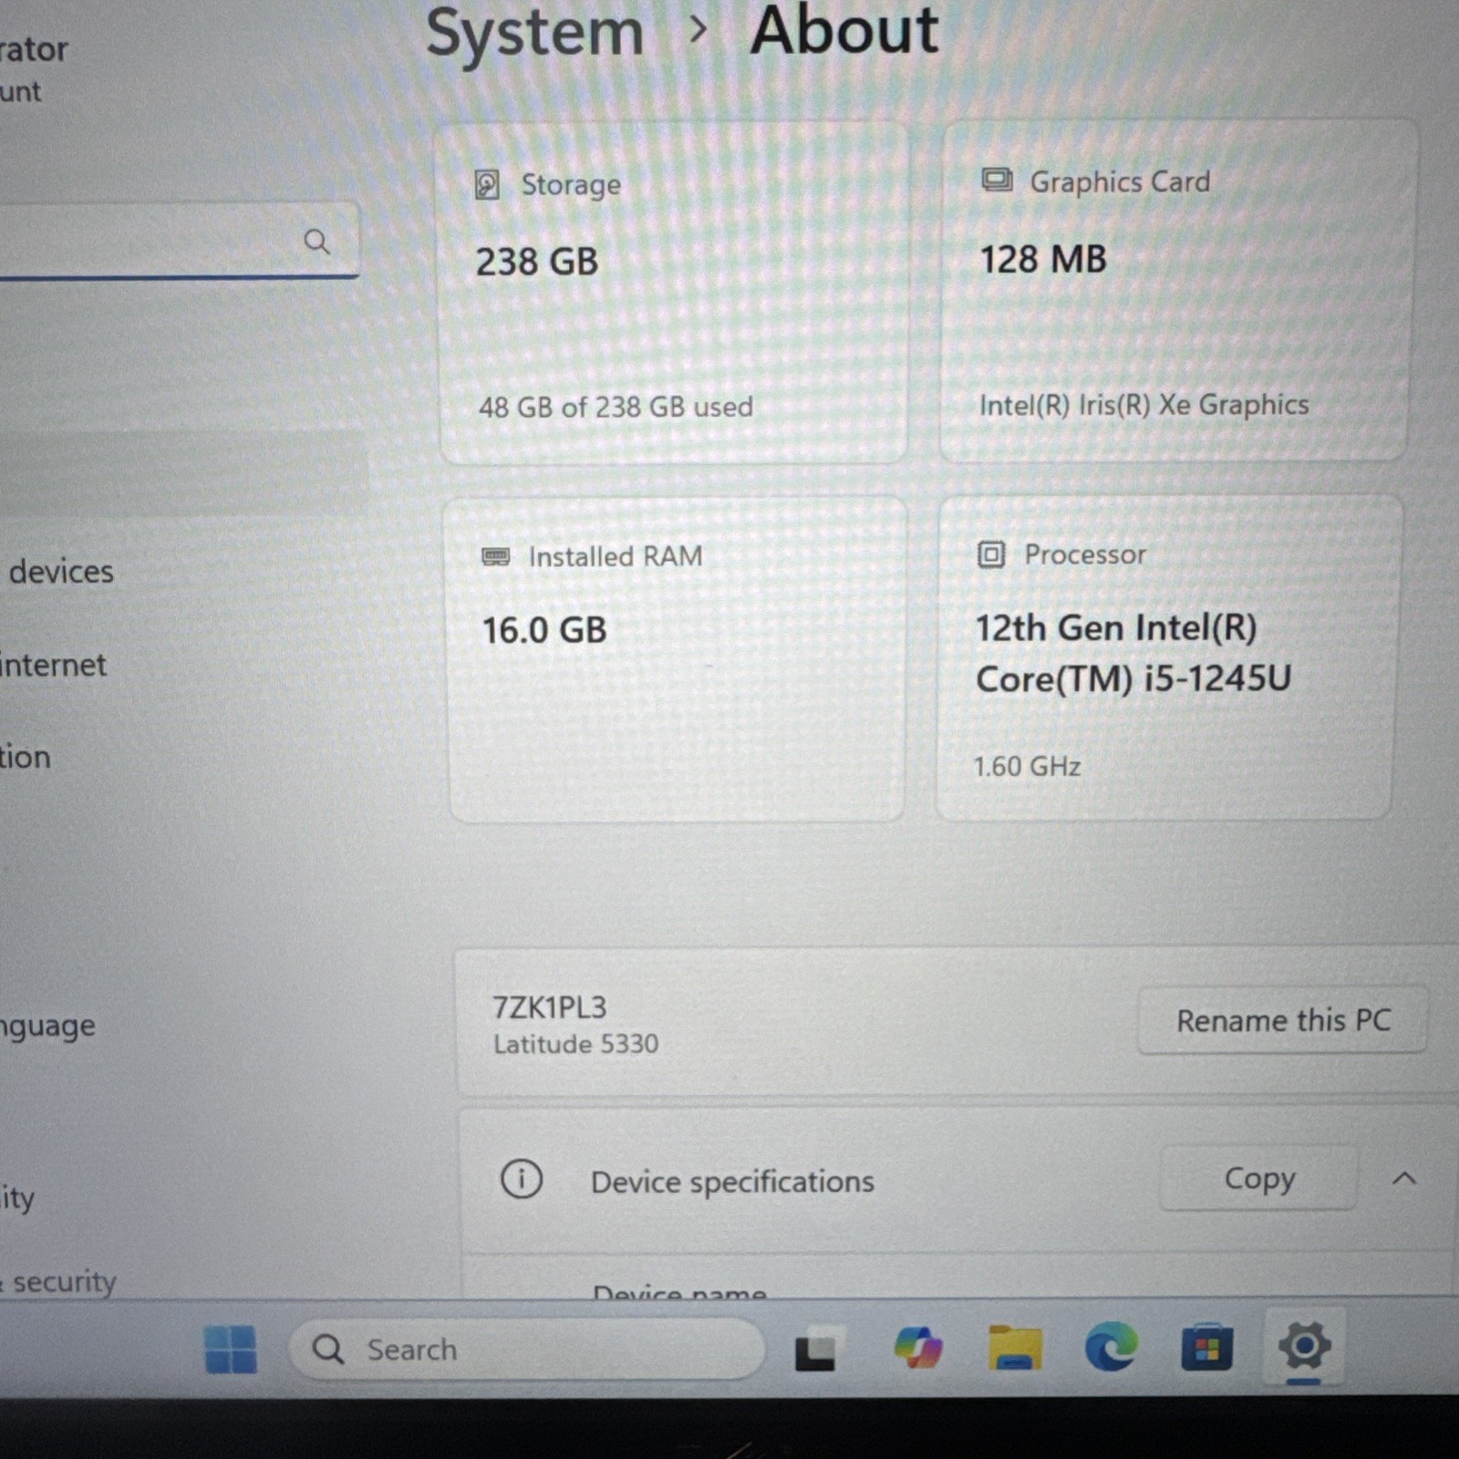Image resolution: width=1459 pixels, height=1459 pixels.
Task: Click Rename this PC button
Action: pos(1282,1020)
